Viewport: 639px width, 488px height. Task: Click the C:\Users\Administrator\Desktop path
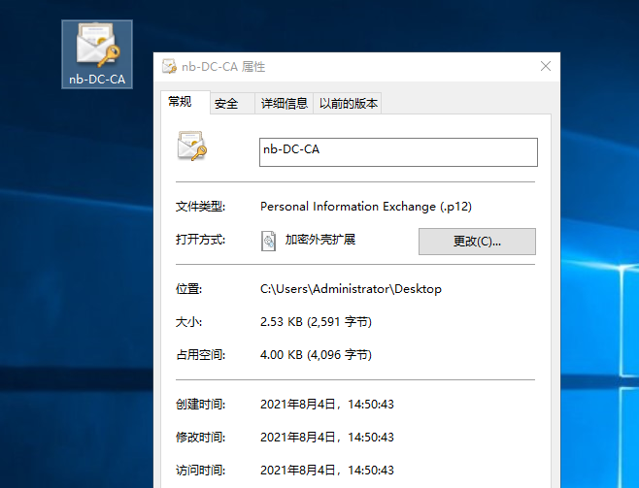pyautogui.click(x=351, y=289)
